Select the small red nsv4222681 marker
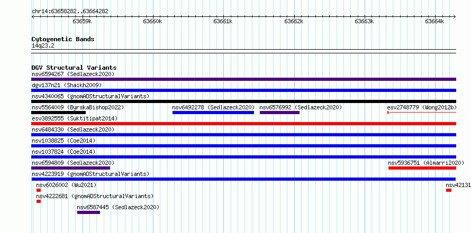Viewport: 471px width, 233px height. [39, 201]
